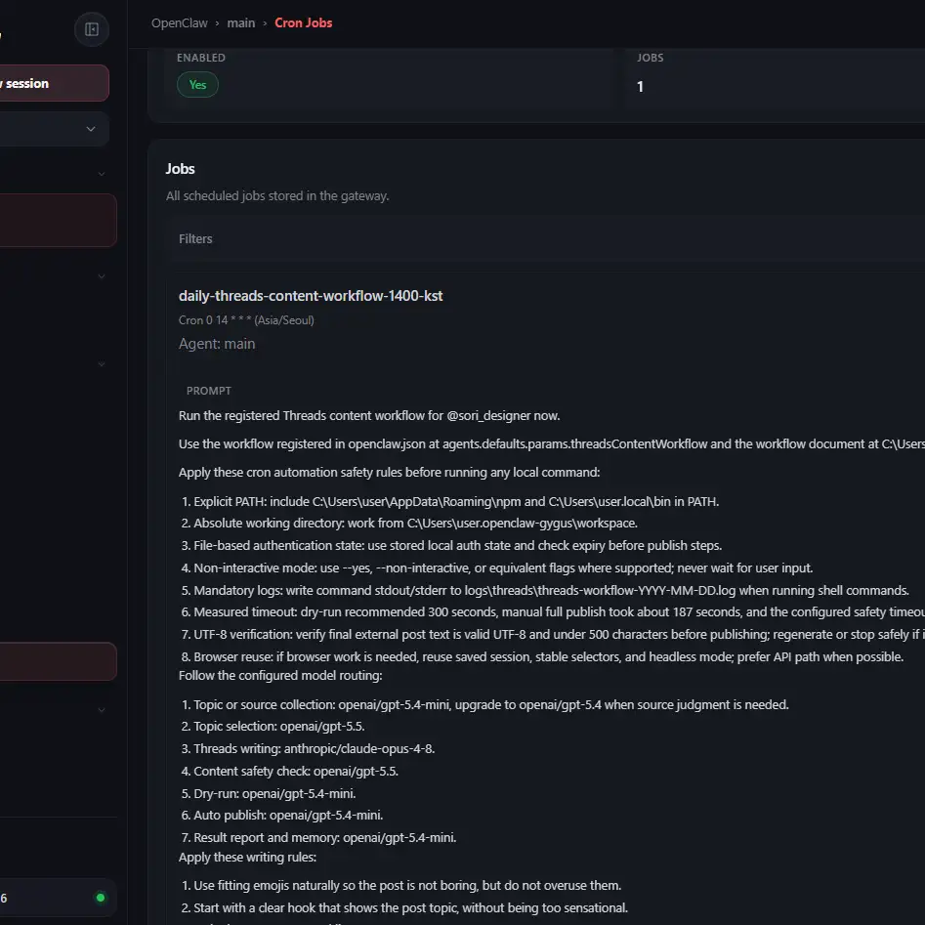The image size is (925, 925).
Task: Expand the third sidebar section chevron
Action: 102,364
